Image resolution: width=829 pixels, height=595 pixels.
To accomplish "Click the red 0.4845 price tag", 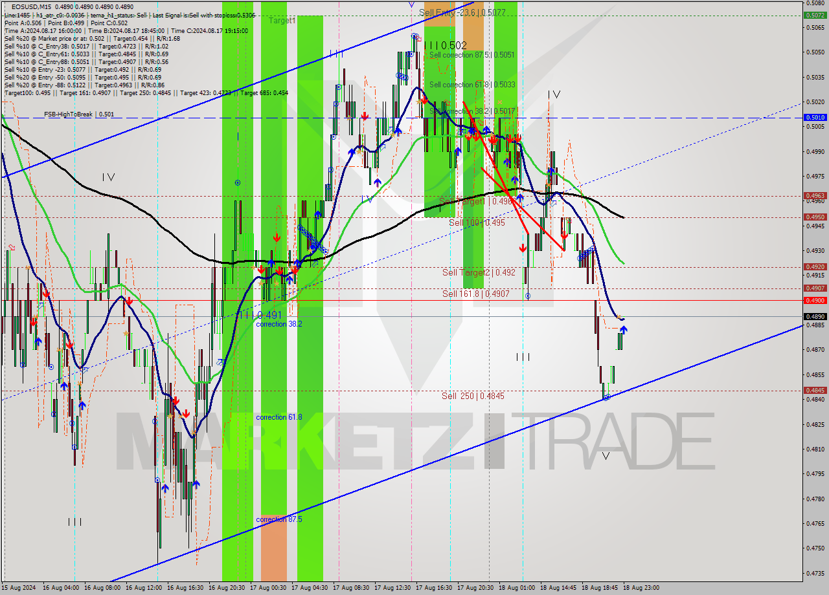I will point(814,391).
